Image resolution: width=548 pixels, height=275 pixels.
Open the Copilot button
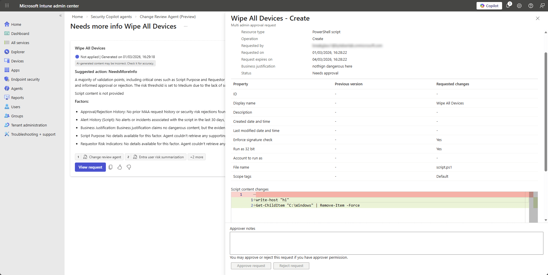489,6
